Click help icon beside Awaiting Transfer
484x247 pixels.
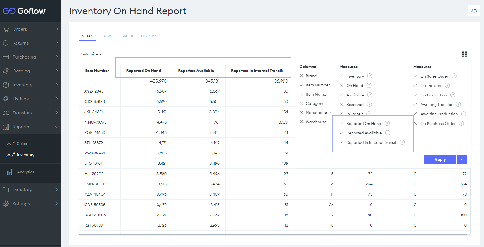click(458, 104)
